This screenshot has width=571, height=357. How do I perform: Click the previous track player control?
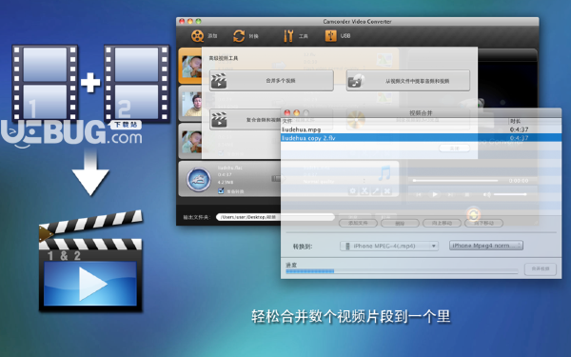click(419, 195)
